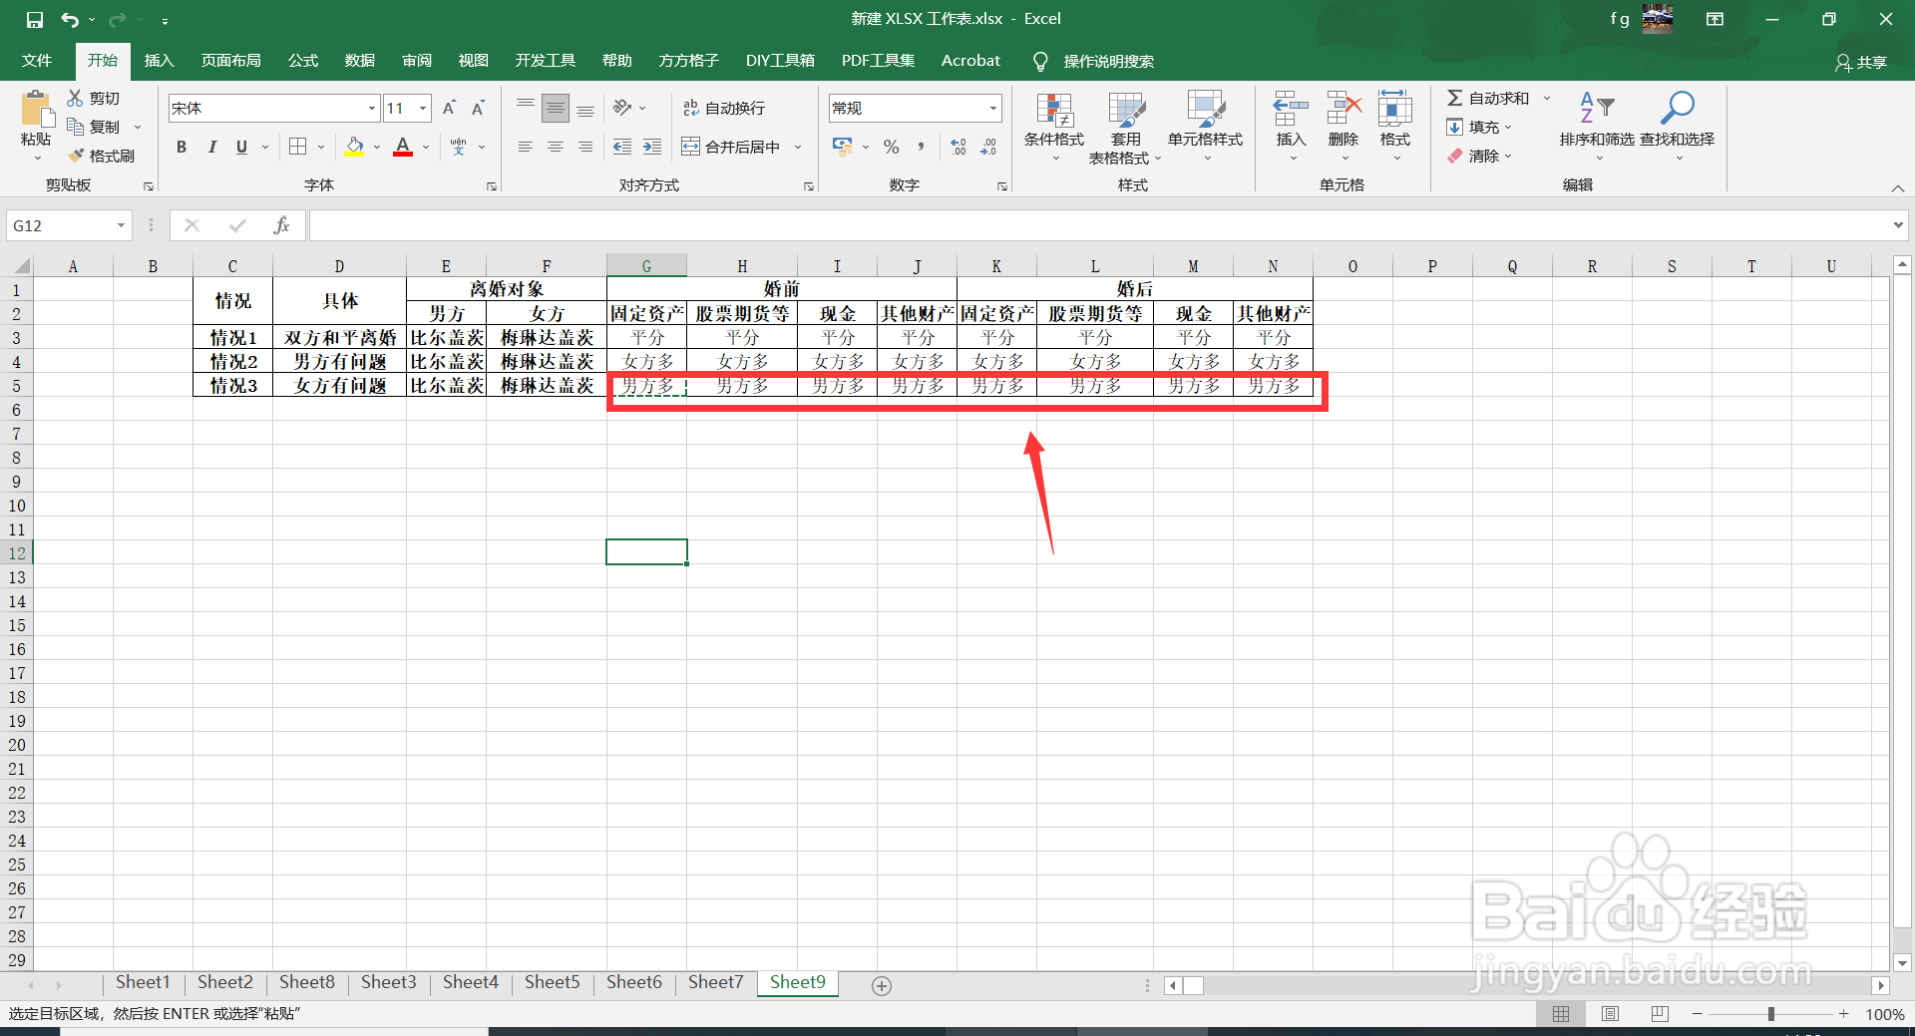The width and height of the screenshot is (1915, 1036).
Task: Apply percent style number format
Action: point(892,147)
